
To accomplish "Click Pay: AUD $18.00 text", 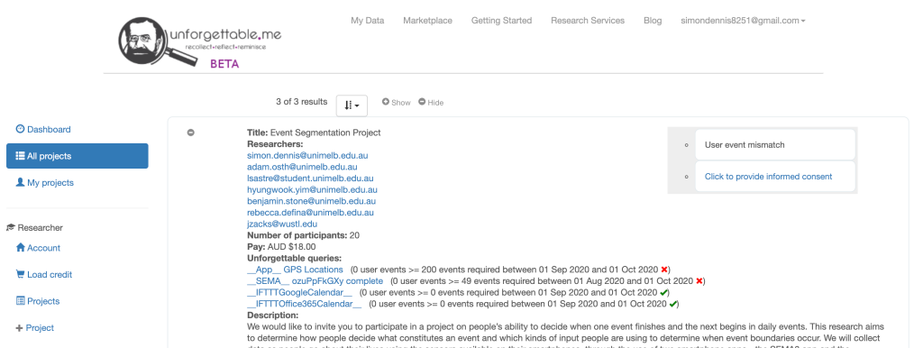I will point(281,247).
